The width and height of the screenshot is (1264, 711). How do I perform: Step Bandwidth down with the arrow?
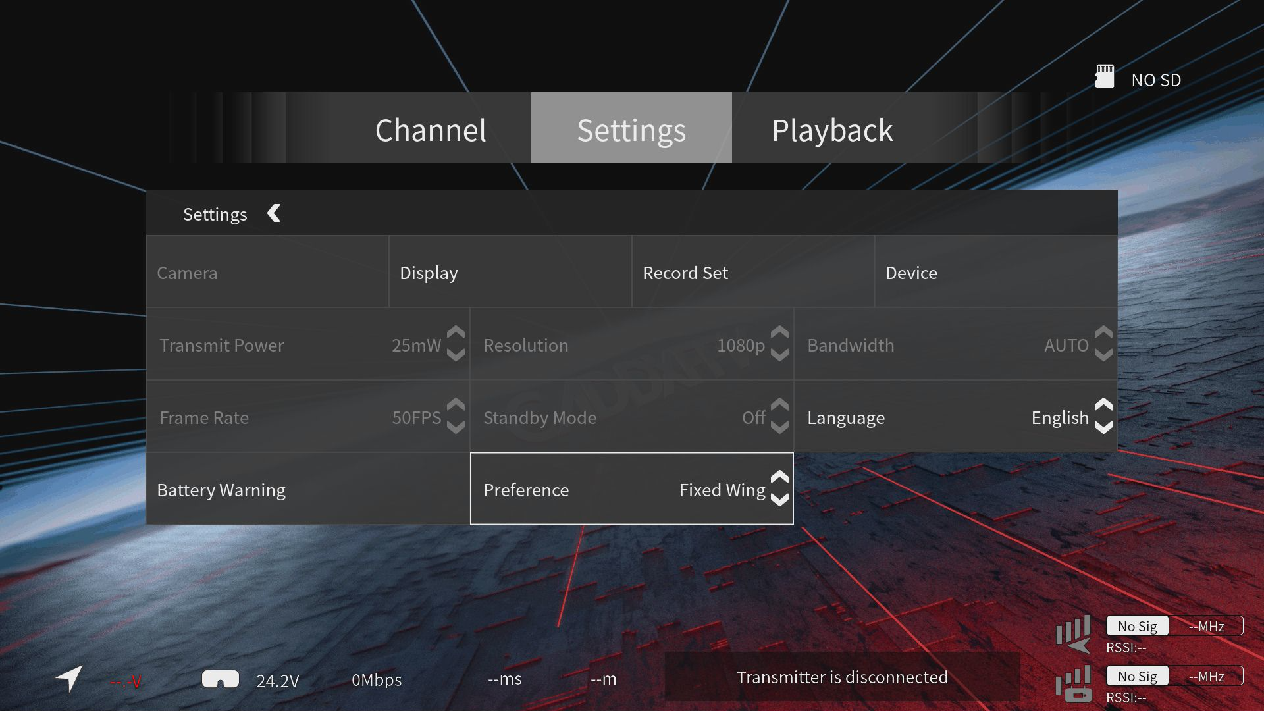(x=1103, y=355)
